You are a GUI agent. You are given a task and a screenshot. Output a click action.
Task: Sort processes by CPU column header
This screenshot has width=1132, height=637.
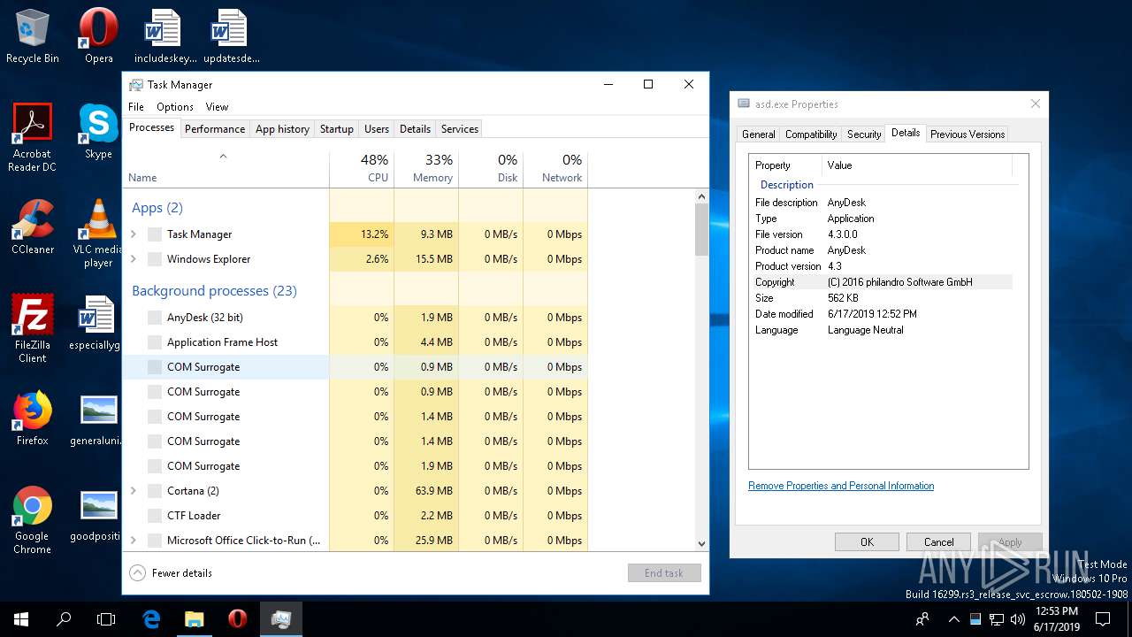click(x=361, y=169)
